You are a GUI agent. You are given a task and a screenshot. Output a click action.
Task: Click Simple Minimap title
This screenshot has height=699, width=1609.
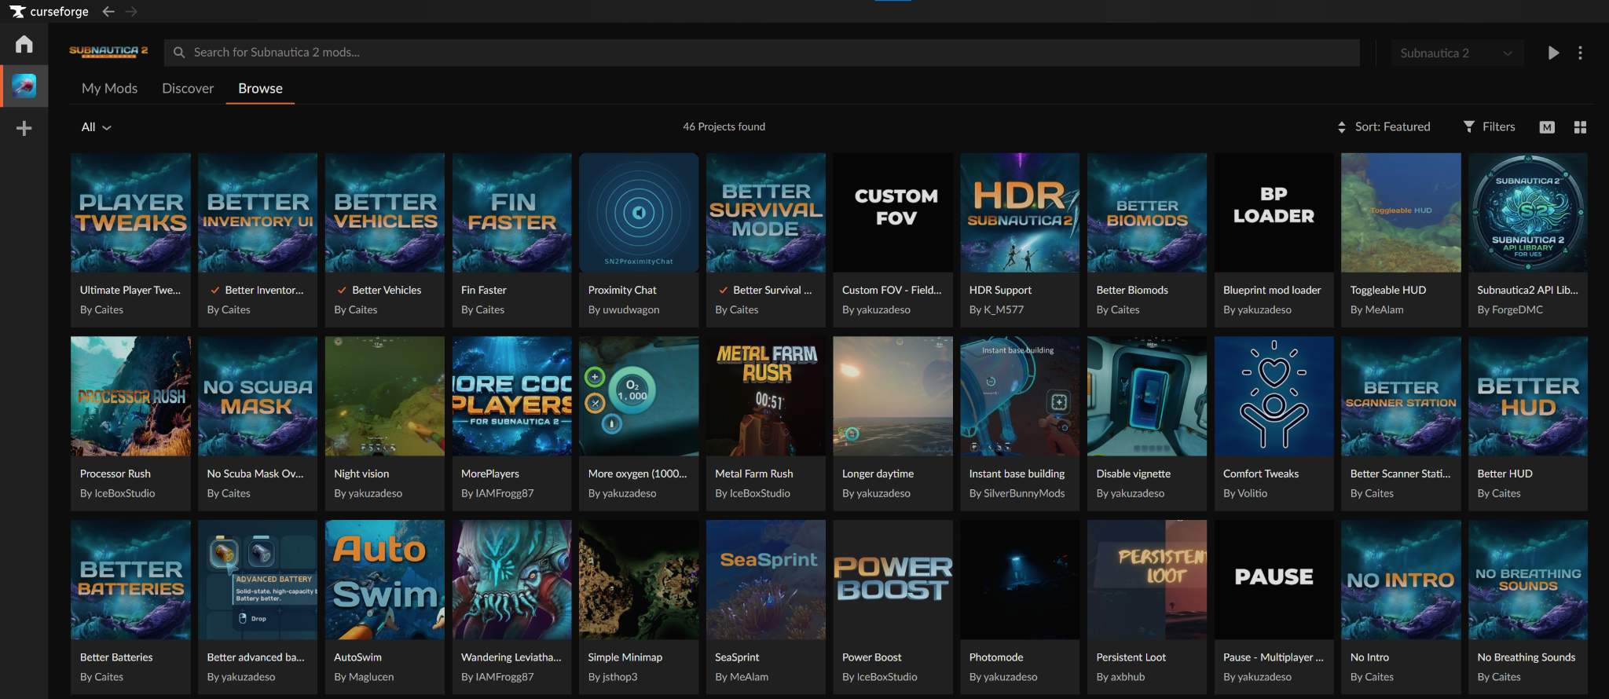(625, 657)
